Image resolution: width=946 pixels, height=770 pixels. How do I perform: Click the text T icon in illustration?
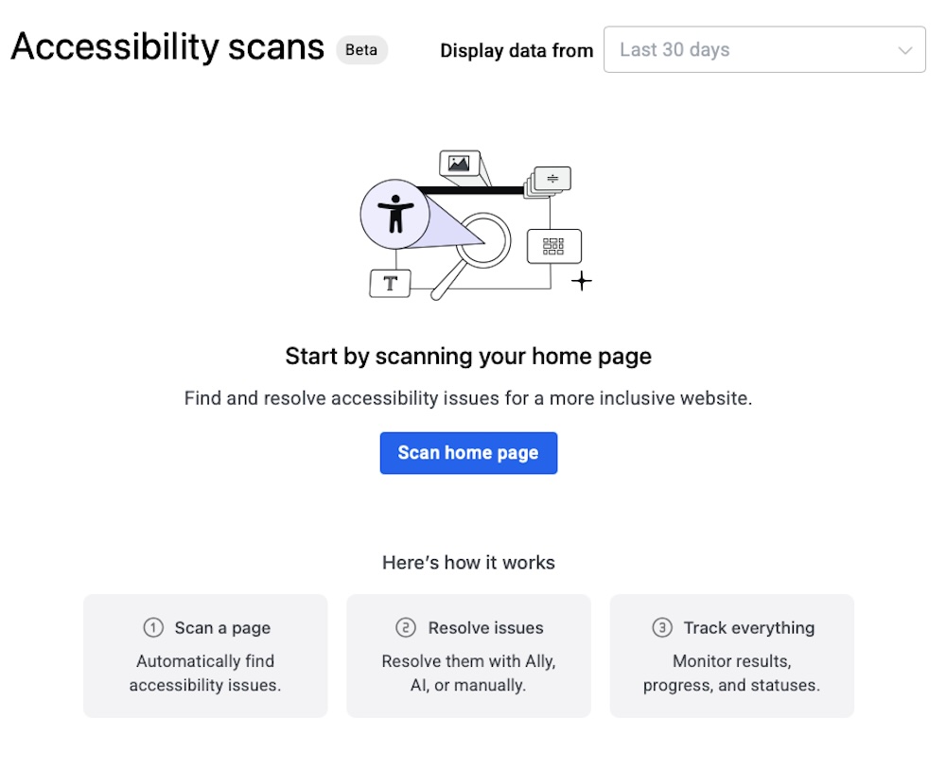(x=390, y=283)
